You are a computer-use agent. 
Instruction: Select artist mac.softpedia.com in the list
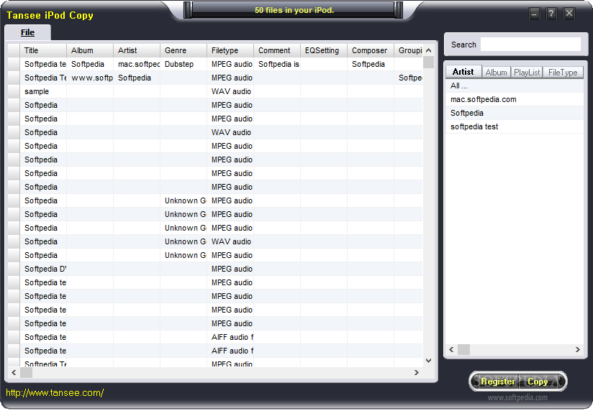(x=515, y=99)
